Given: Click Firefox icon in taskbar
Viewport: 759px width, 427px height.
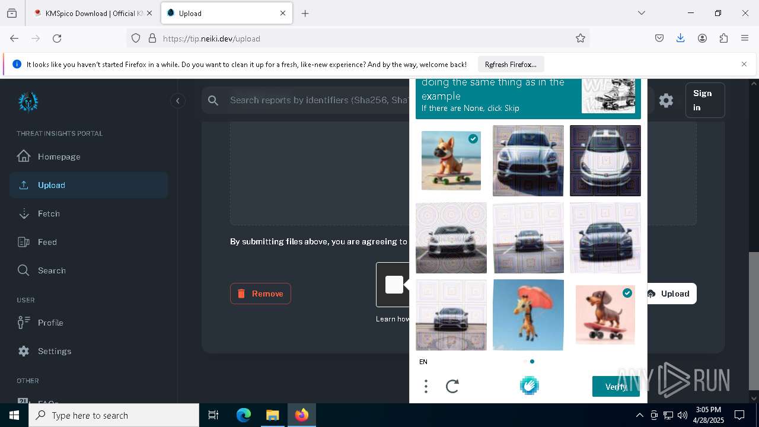Looking at the screenshot, I should tap(302, 415).
